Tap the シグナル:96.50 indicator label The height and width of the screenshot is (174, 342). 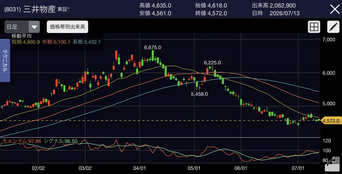coord(60,141)
